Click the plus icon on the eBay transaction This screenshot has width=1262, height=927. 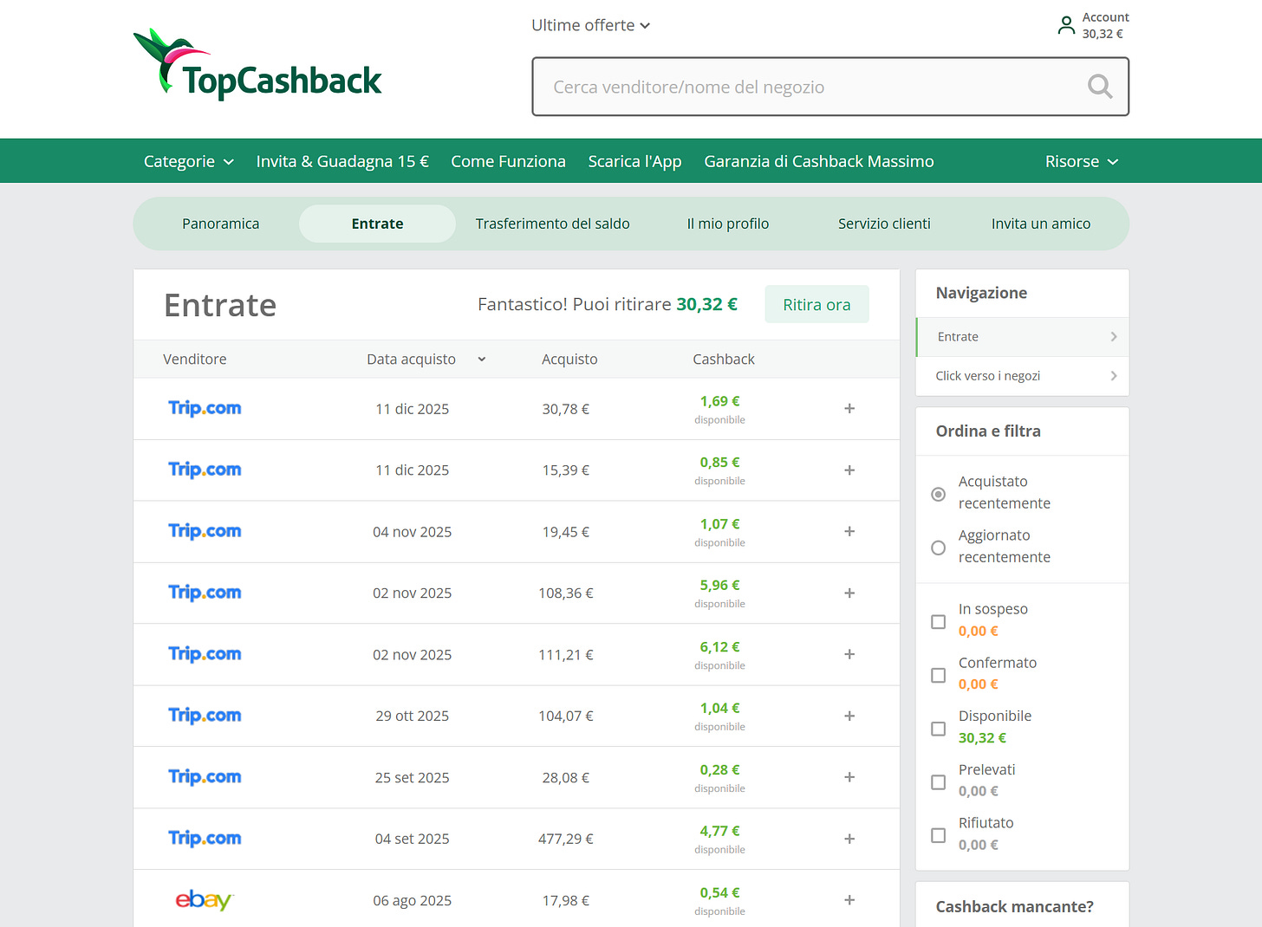[x=849, y=900]
